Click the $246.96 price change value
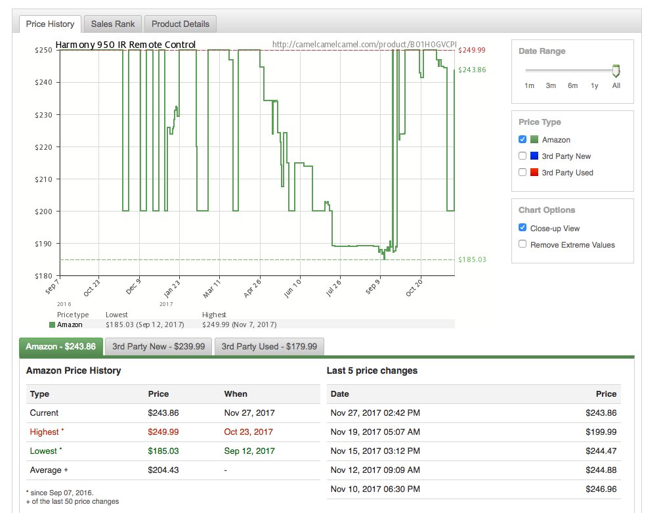Viewport: 661px width, 513px height. pyautogui.click(x=601, y=489)
